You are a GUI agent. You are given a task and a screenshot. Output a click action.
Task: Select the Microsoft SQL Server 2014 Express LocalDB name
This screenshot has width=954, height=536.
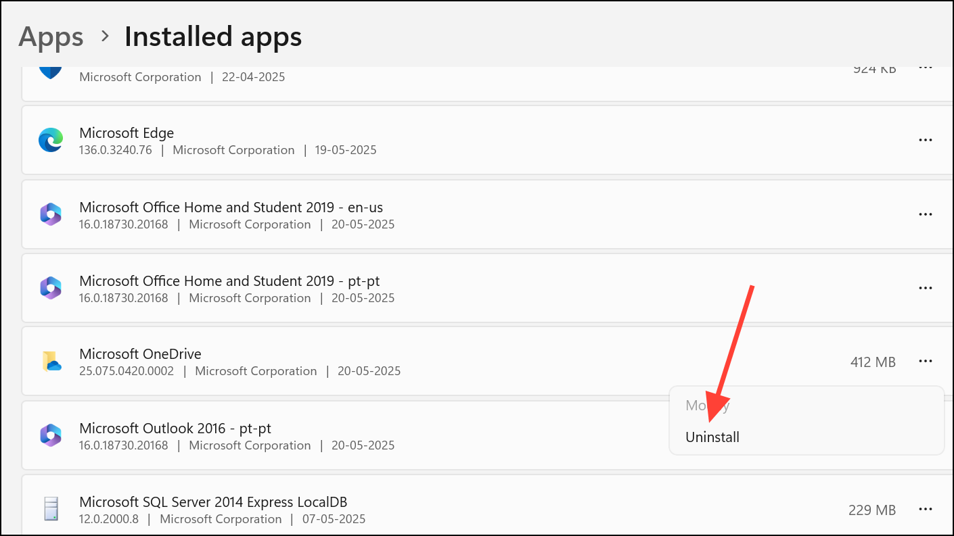[x=213, y=502]
